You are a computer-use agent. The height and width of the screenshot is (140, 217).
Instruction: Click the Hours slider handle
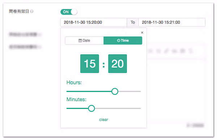pyautogui.click(x=115, y=91)
